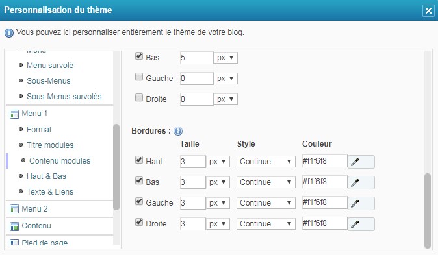Uncheck the Bas border checkbox

click(139, 180)
